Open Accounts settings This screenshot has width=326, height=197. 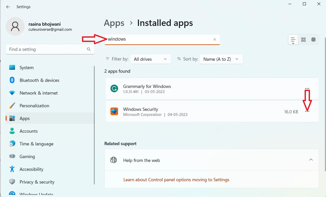coord(50,131)
